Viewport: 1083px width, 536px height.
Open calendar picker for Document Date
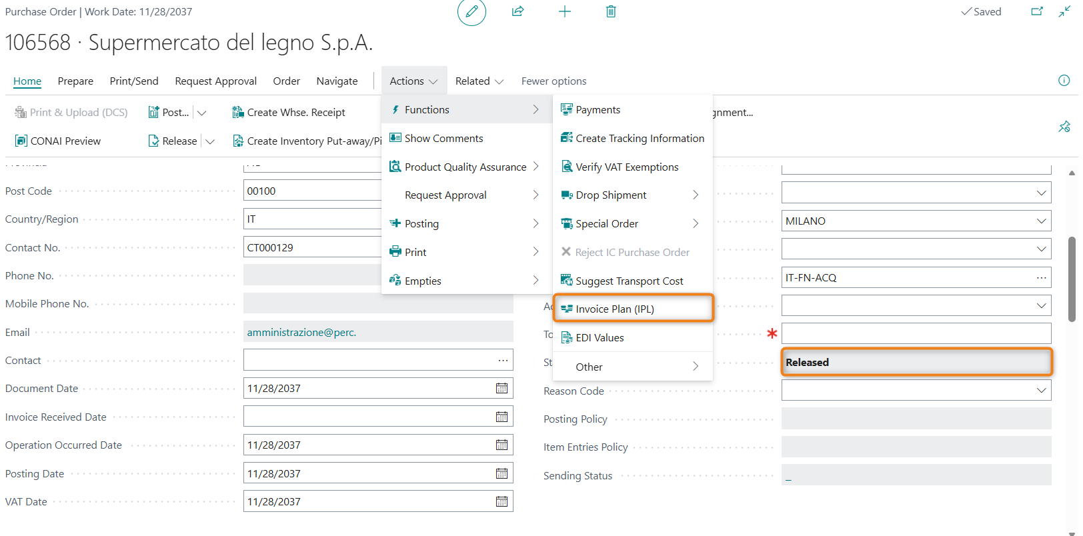pos(501,389)
